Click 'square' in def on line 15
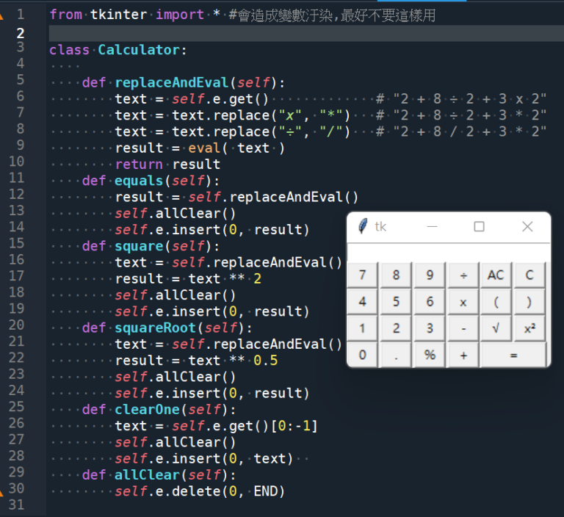564x517 pixels. click(139, 246)
